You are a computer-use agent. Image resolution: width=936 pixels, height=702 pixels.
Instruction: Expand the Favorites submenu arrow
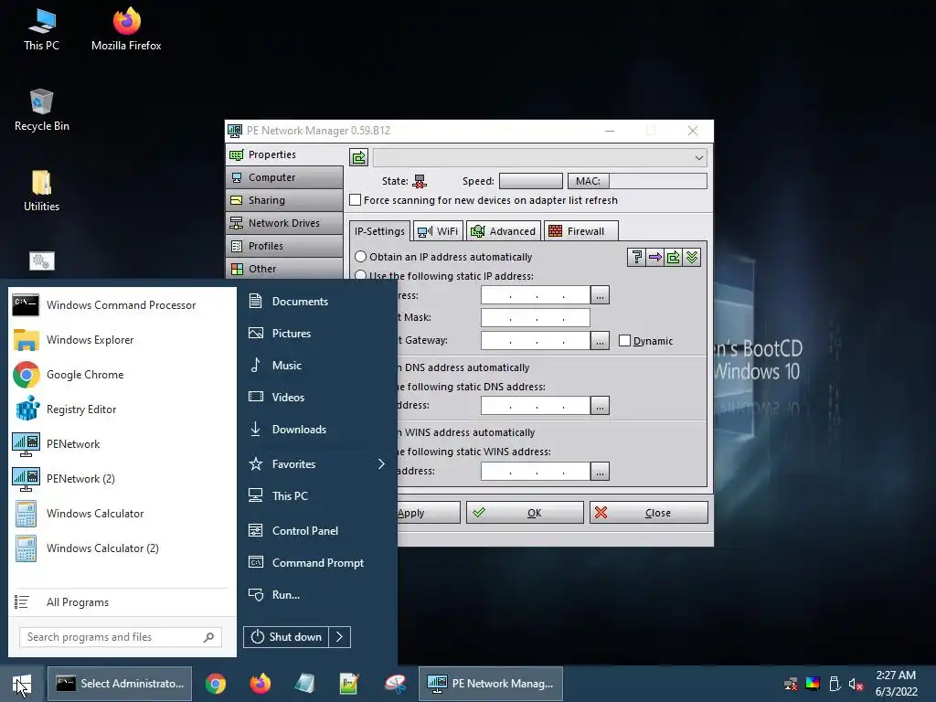click(381, 463)
